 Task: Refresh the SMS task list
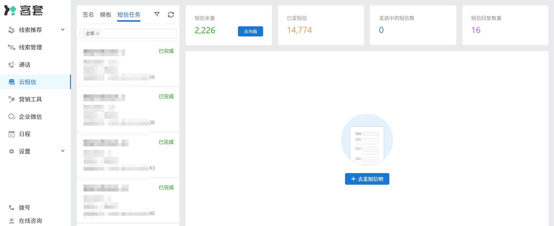coord(171,14)
